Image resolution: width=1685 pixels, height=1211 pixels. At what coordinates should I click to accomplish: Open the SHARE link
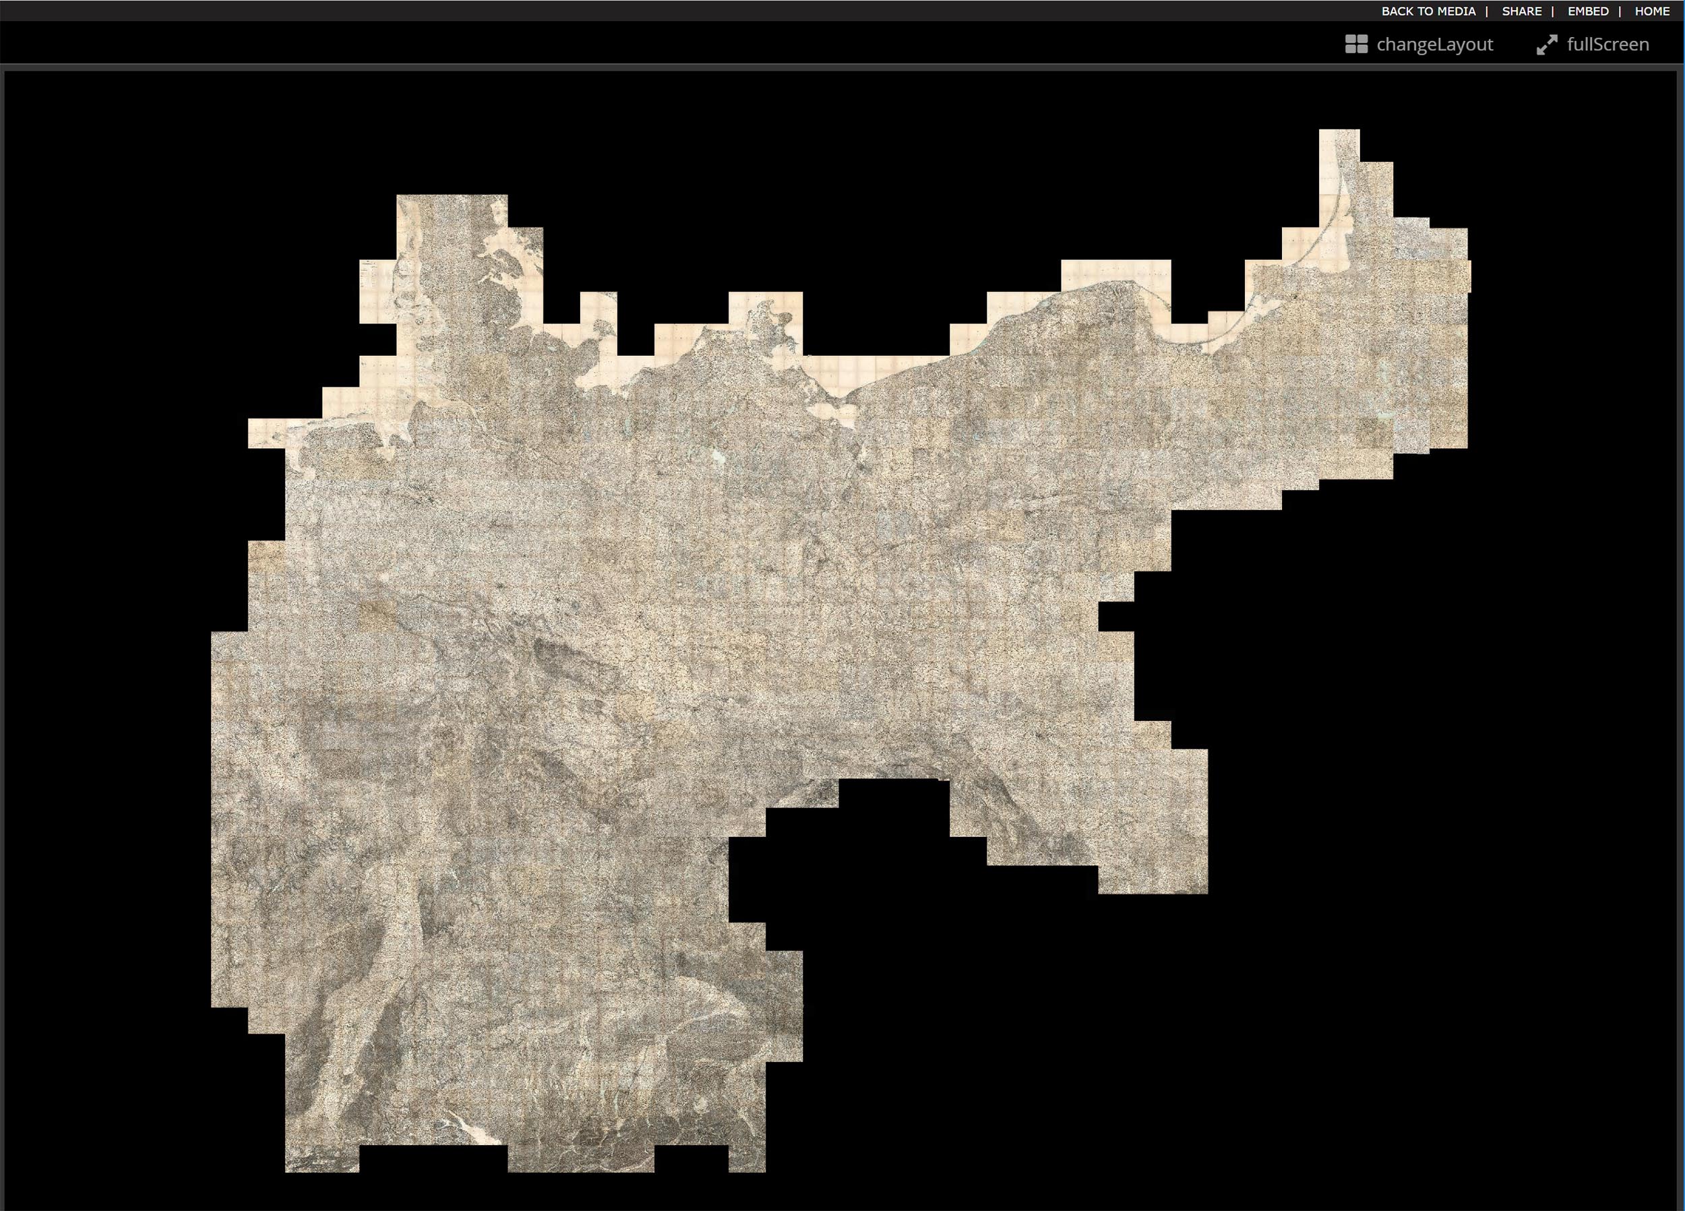[1521, 11]
